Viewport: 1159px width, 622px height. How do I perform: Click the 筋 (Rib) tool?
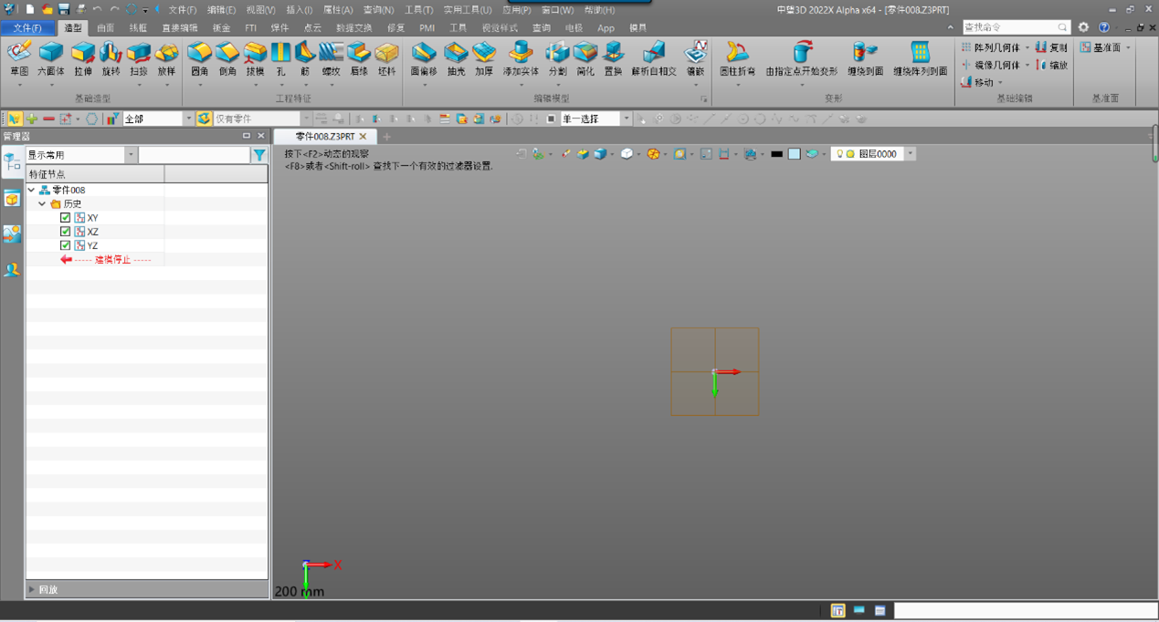(305, 58)
